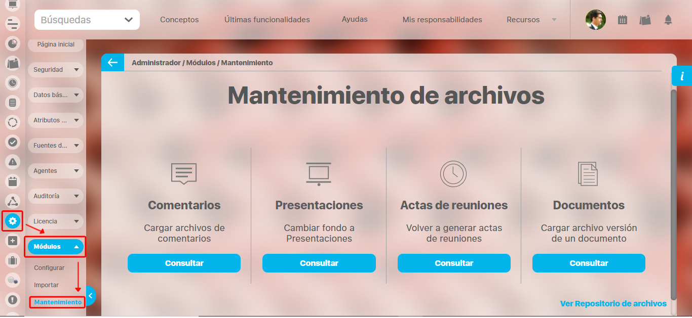
Task: Open the calendar icon in top bar
Action: pyautogui.click(x=623, y=20)
